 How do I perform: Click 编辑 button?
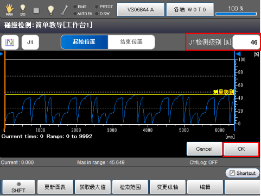tap(205, 187)
